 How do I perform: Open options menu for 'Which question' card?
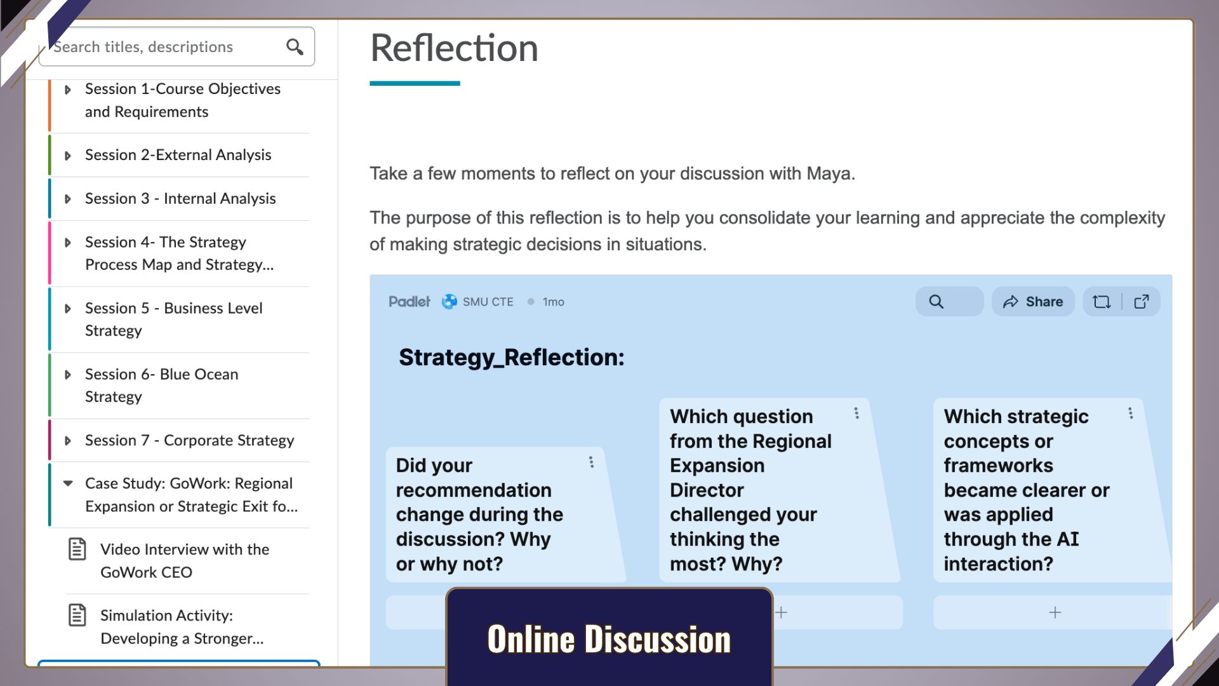click(856, 414)
